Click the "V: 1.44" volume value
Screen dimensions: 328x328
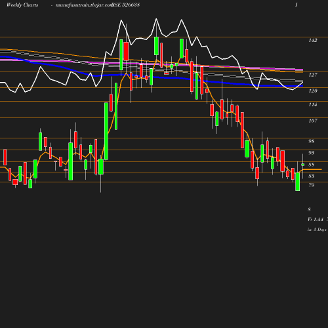coord(316,219)
